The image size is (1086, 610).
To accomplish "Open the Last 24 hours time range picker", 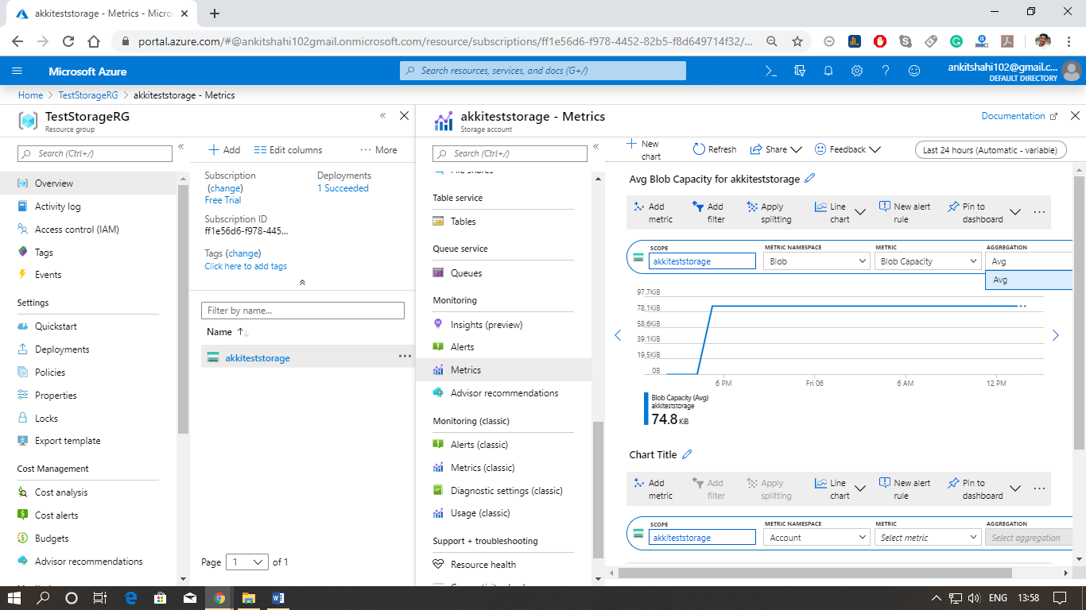I will 990,149.
